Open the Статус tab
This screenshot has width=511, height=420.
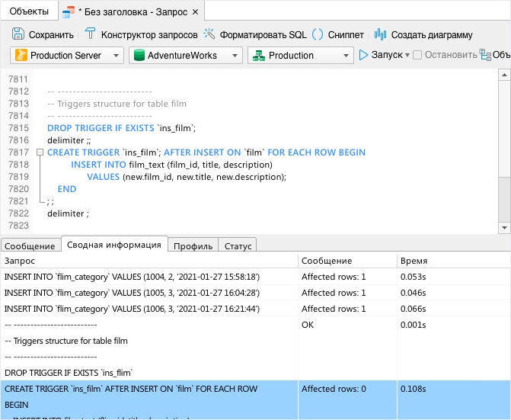(x=238, y=245)
